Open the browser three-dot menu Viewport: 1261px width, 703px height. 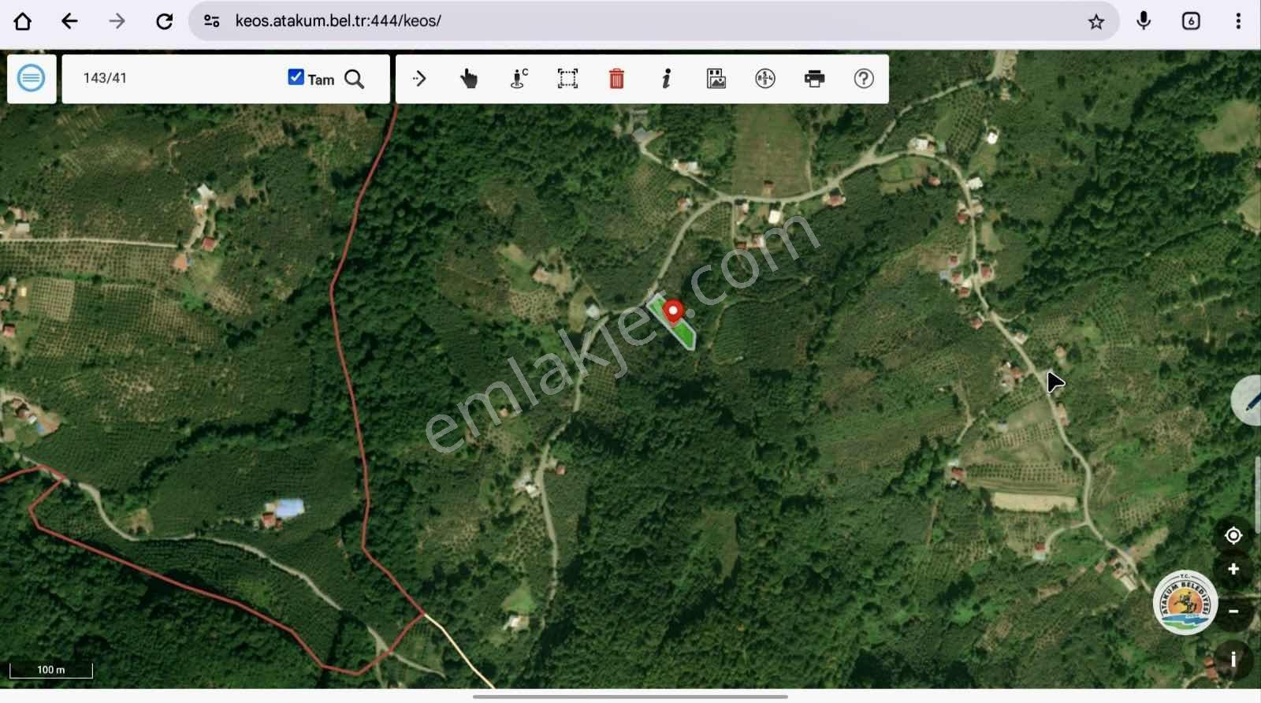1238,21
